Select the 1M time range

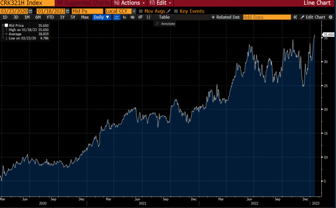[x=27, y=17]
